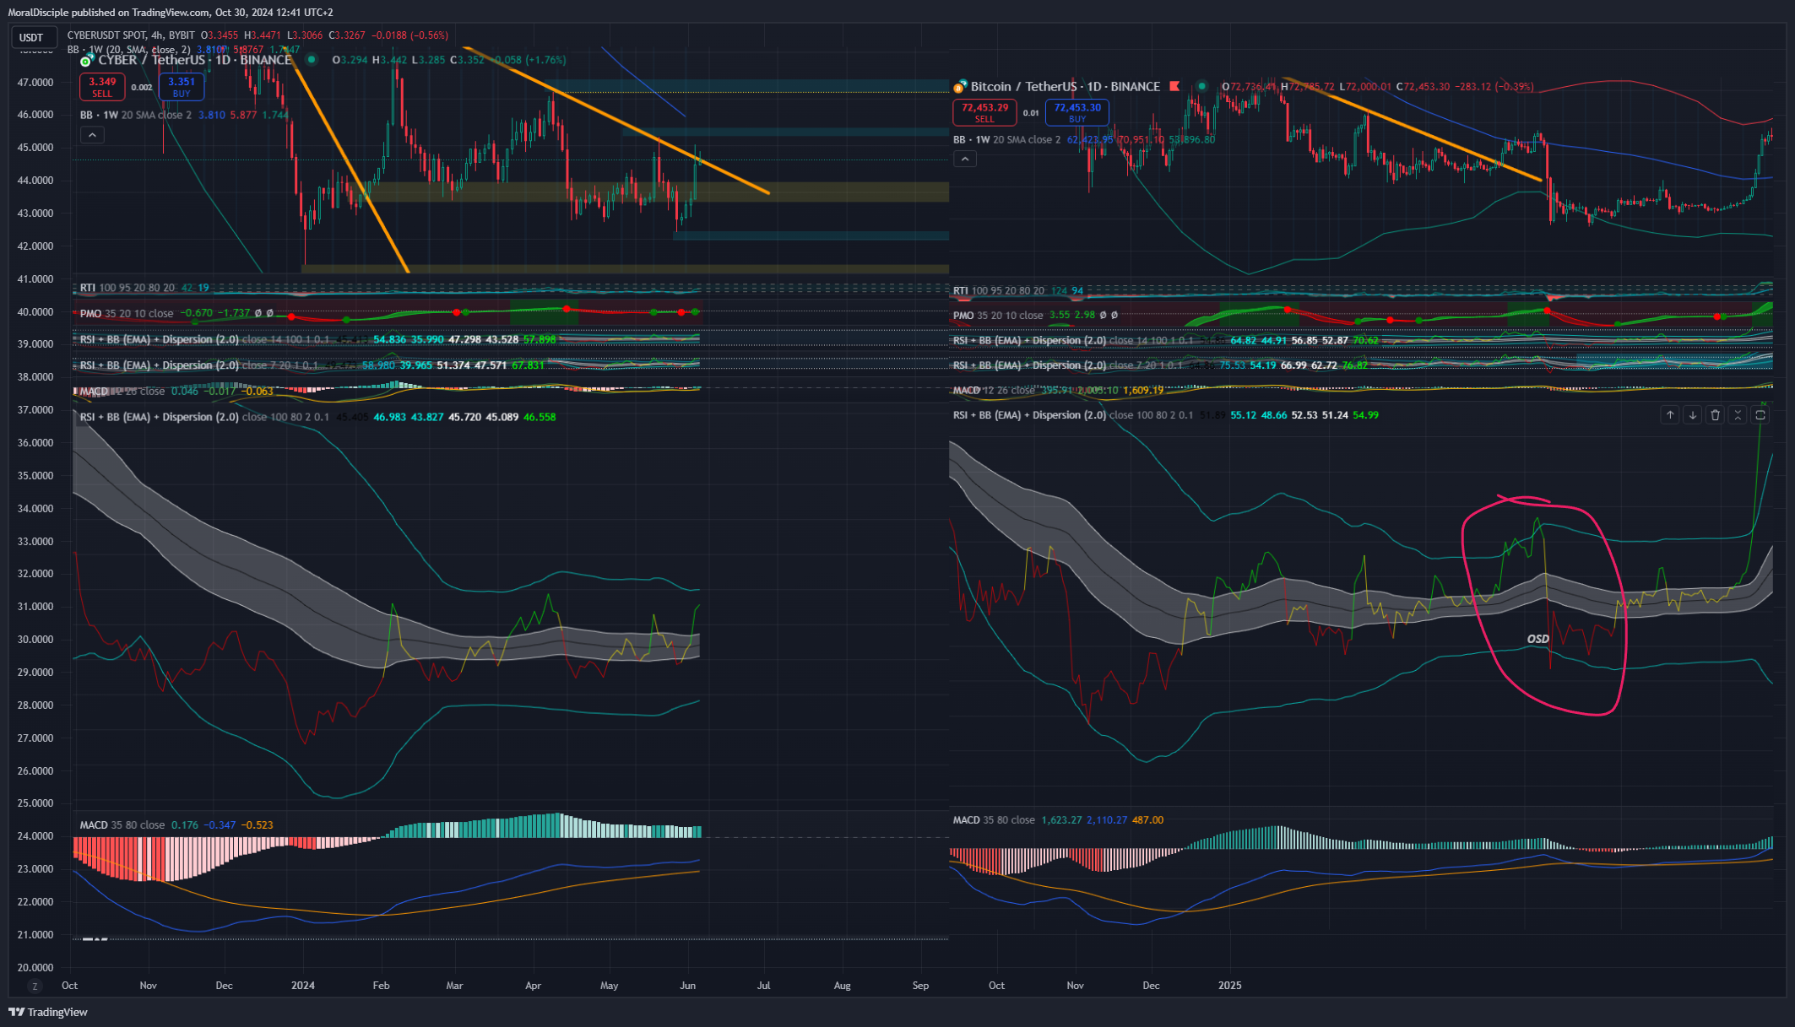Click green market status dot on Bitcoin chart
1795x1027 pixels.
(x=1201, y=86)
